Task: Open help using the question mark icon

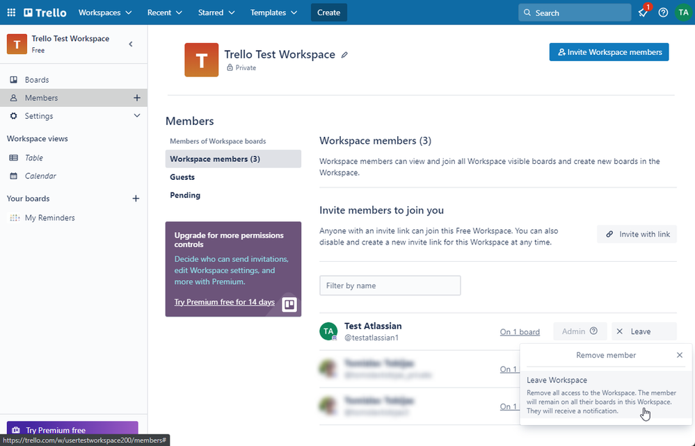Action: pos(662,12)
